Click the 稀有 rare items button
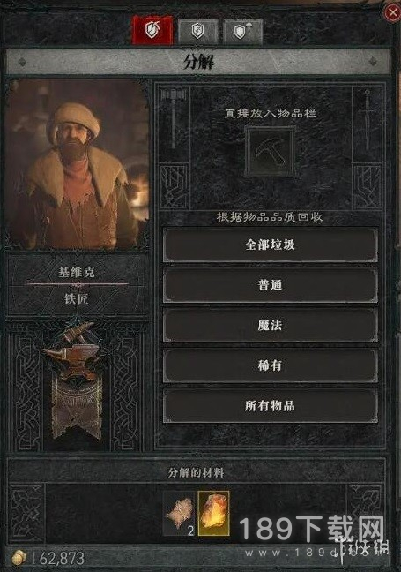Viewport: 401px width, 572px height. [270, 365]
